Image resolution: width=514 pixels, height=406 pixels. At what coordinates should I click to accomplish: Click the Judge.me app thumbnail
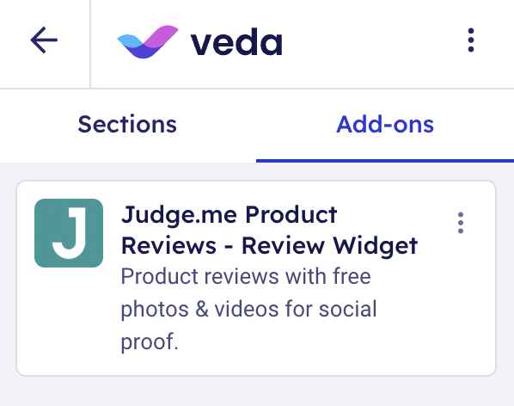(69, 233)
